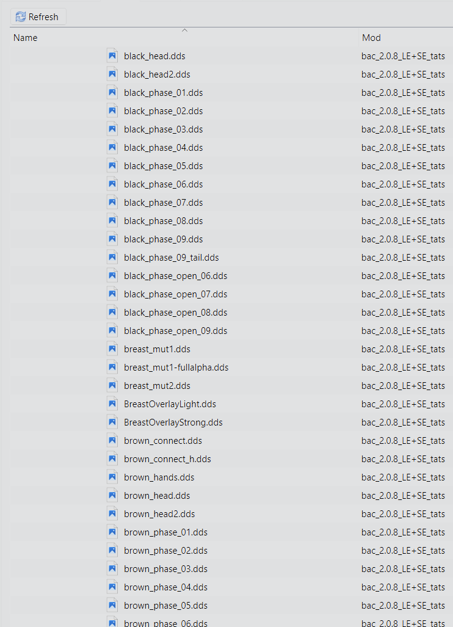Click Mod value in brown_phase_04.dds row

pyautogui.click(x=403, y=587)
